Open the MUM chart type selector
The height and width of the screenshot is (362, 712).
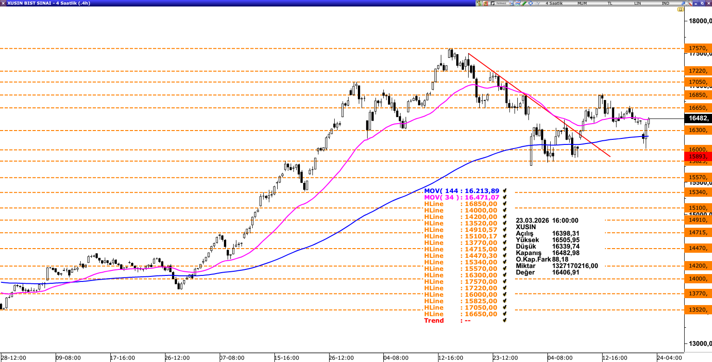click(582, 3)
